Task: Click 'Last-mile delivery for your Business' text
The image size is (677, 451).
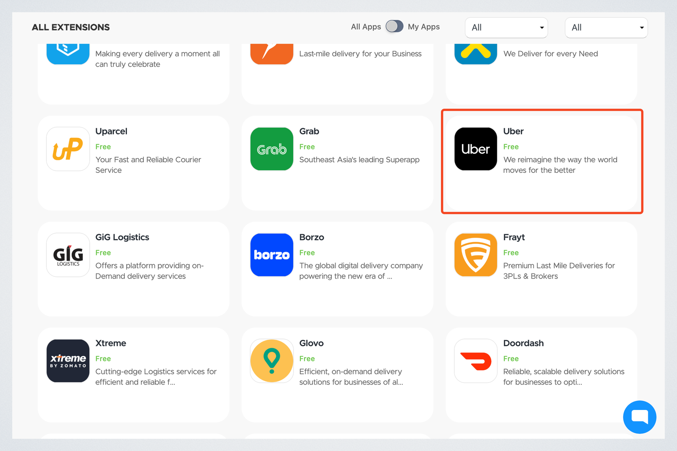Action: (360, 54)
